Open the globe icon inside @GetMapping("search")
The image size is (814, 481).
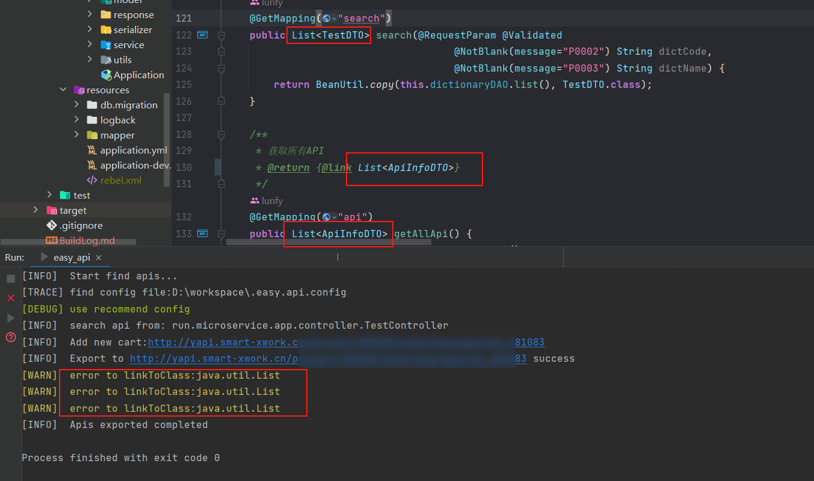(325, 18)
